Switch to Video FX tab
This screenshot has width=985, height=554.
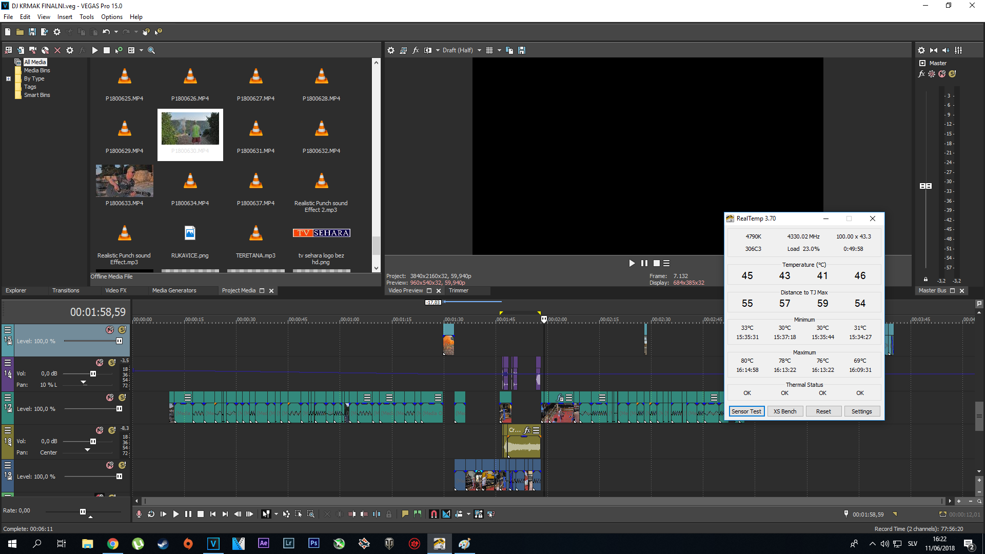tap(116, 290)
